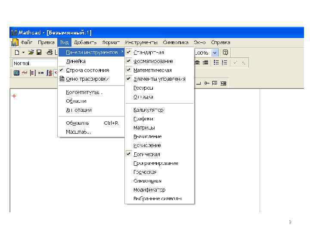Enable the Графики toolbar
The width and height of the screenshot is (310, 233).
pos(159,119)
